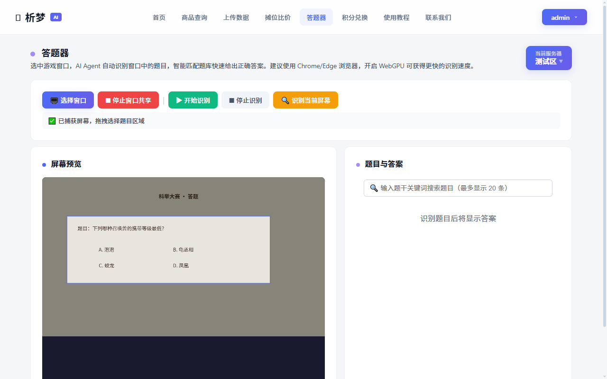Viewport: 607px width, 379px height.
Task: Open 积分兑换 page
Action: click(355, 18)
